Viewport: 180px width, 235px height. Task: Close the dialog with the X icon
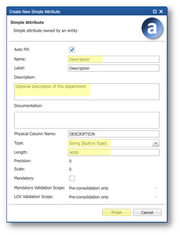point(161,12)
